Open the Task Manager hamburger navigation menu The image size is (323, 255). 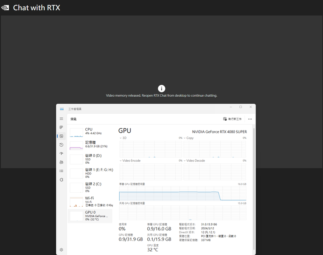tap(61, 119)
